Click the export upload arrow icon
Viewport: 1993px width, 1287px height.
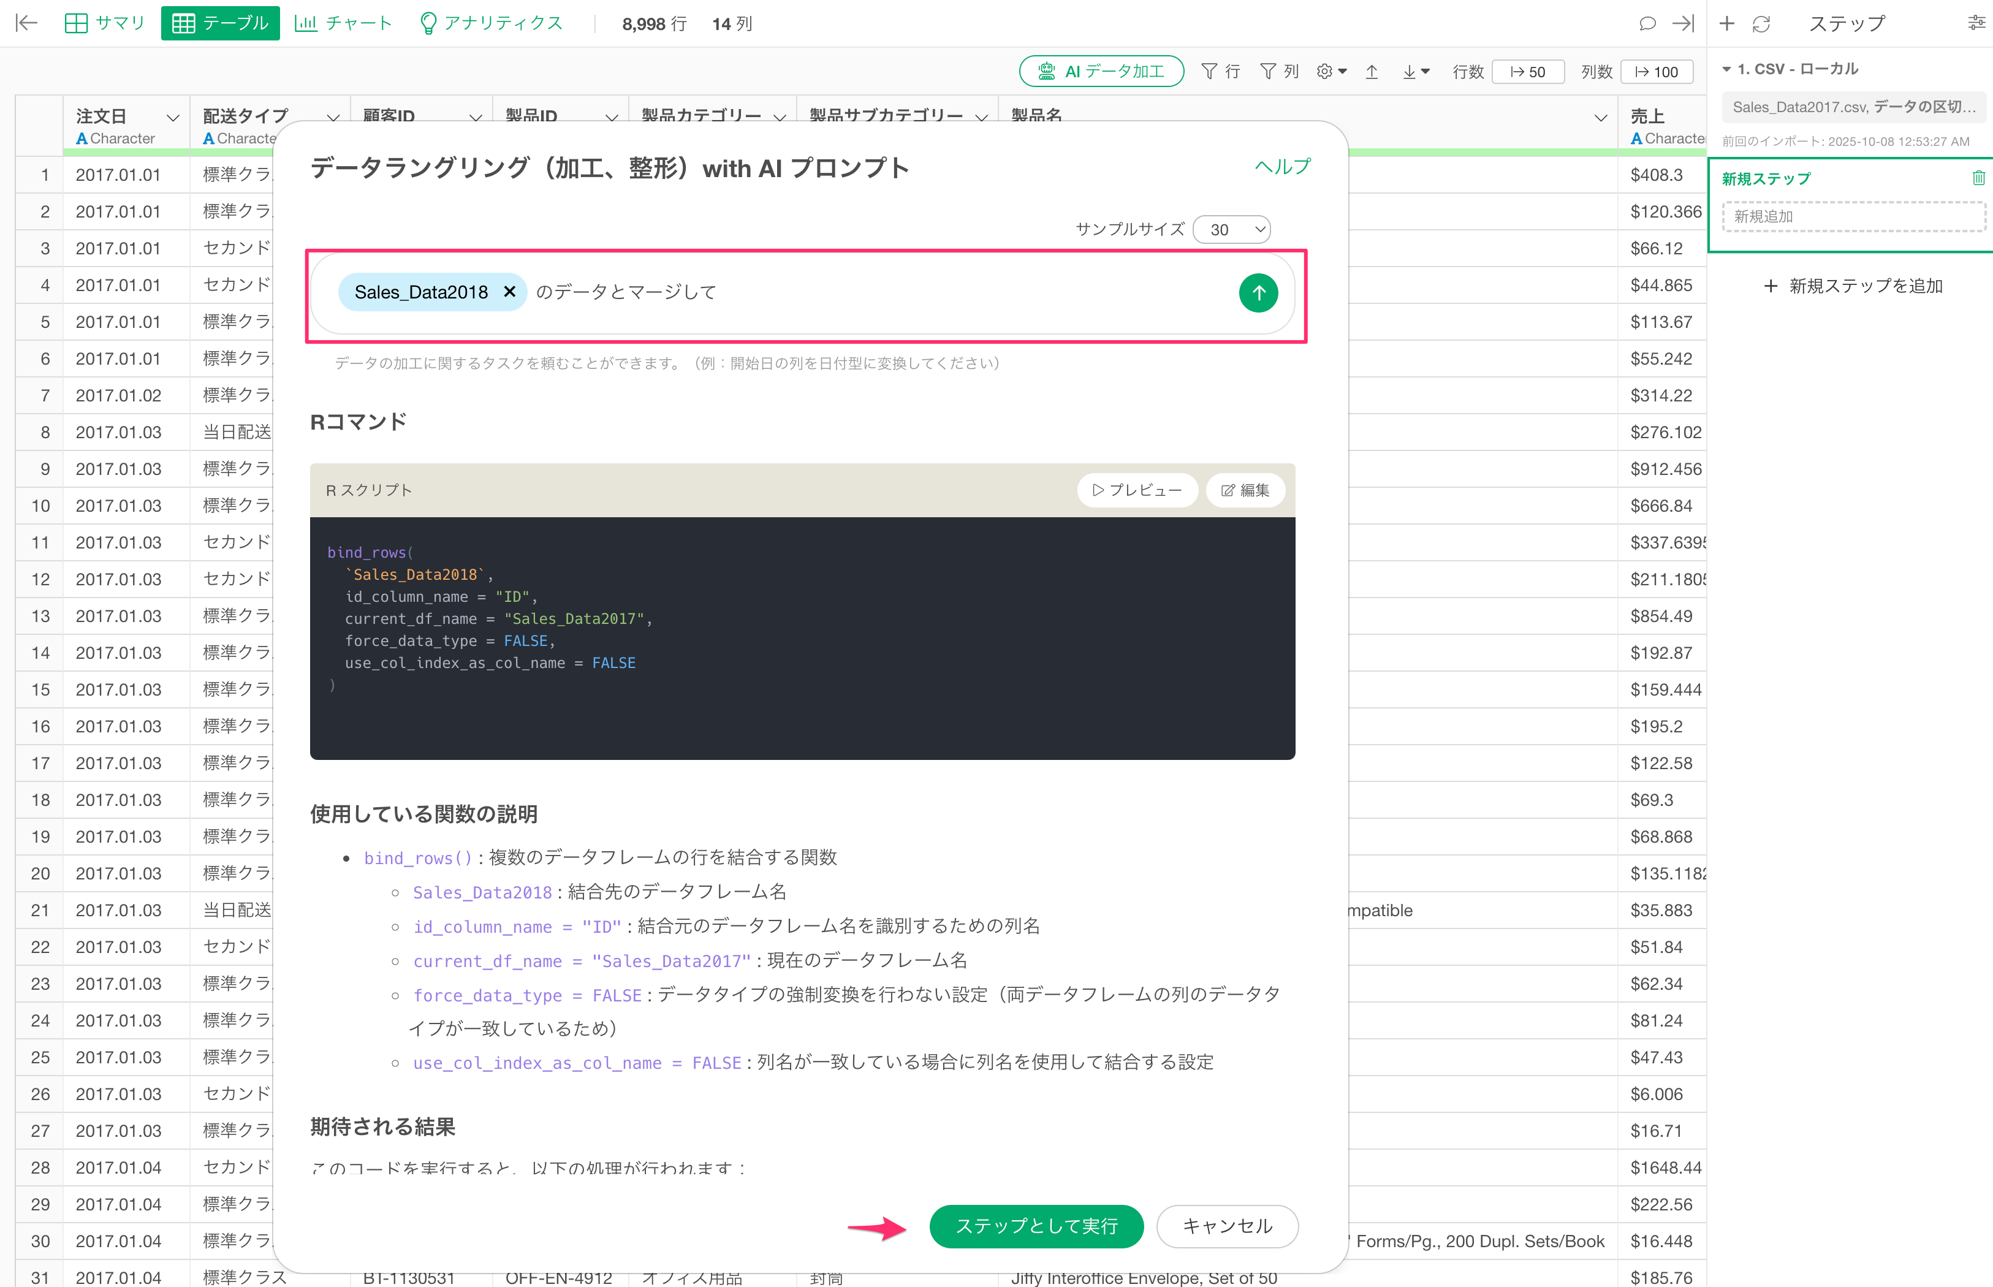1372,72
